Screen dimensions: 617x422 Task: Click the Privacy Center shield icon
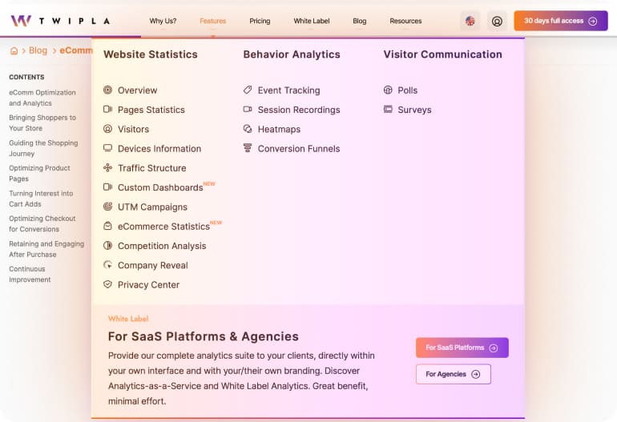108,284
